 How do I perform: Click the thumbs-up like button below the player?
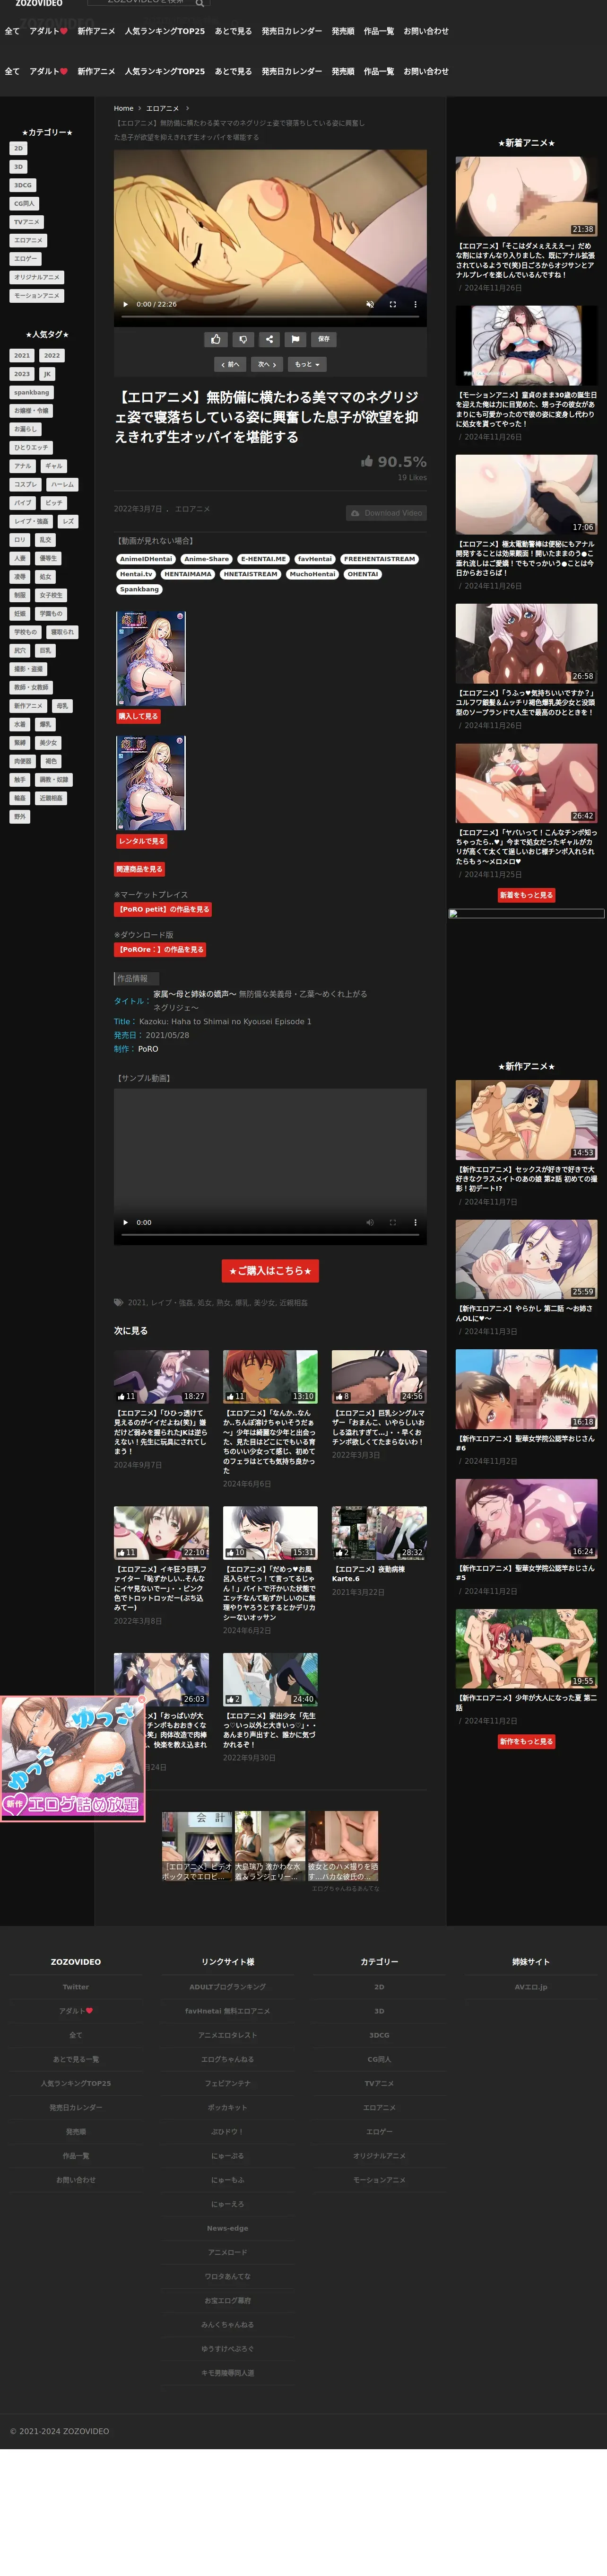(216, 339)
